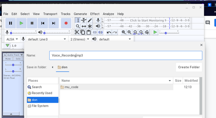Viewport: 216px width, 118px height.
Task: Open the Effect menu
Action: tap(95, 14)
